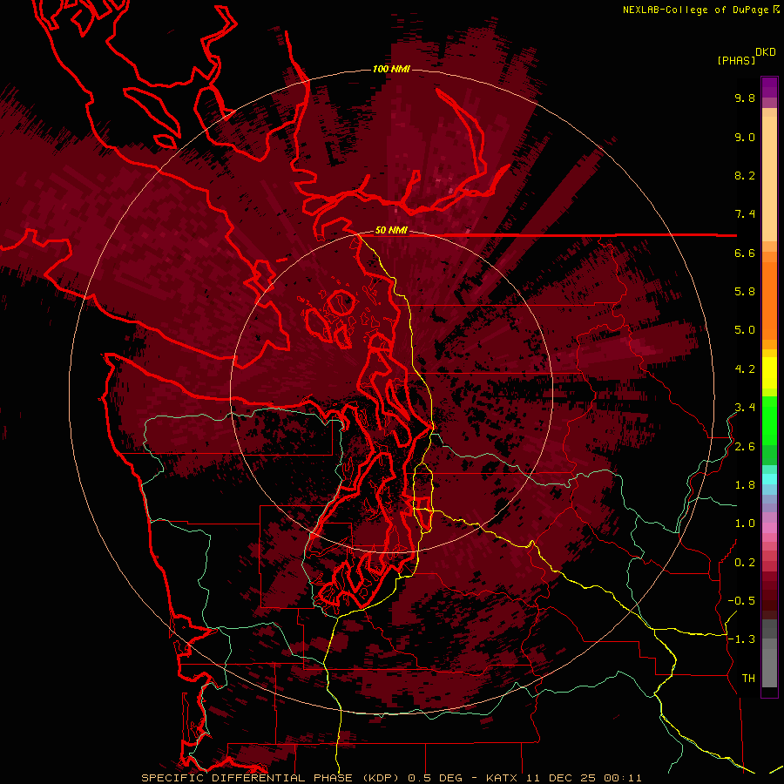Select the 0.2 scale label
Image resolution: width=784 pixels, height=784 pixels.
pos(745,563)
